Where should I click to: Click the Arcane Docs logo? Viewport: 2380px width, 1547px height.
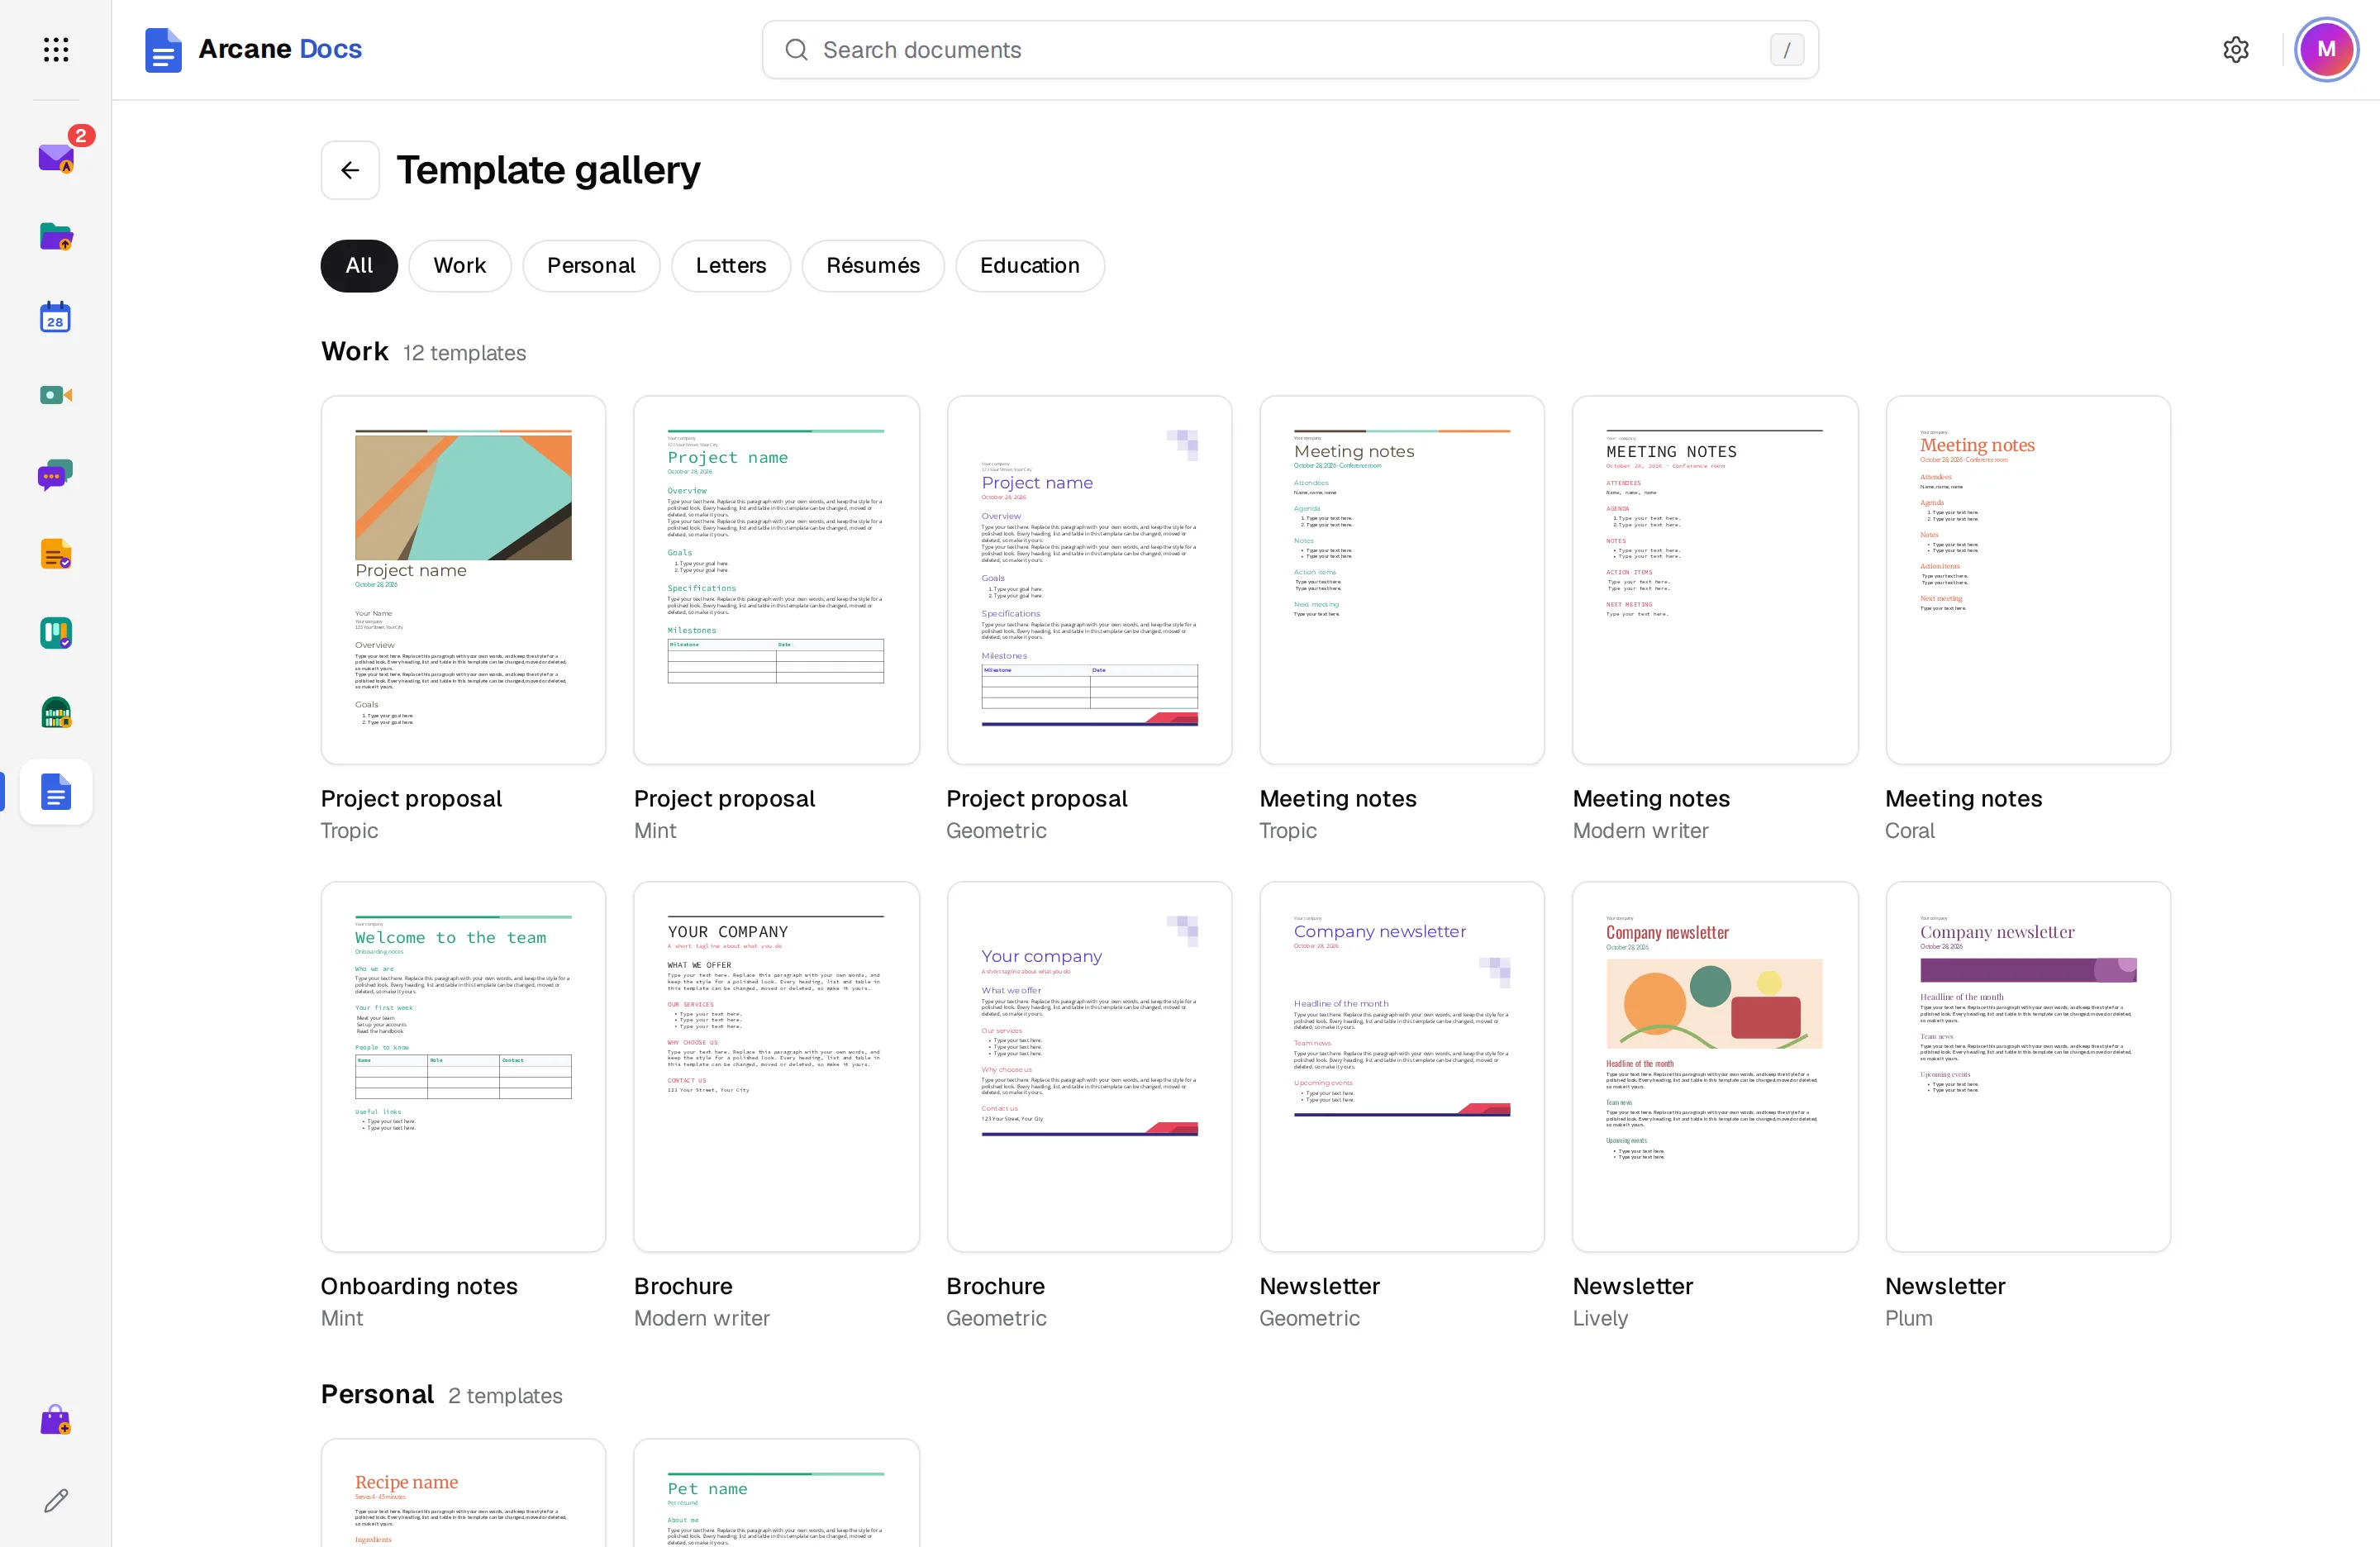click(x=253, y=49)
